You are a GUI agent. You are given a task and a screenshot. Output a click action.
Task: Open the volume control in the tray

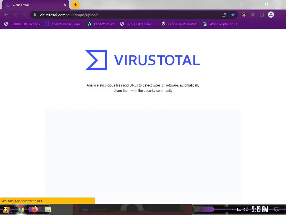(246, 209)
